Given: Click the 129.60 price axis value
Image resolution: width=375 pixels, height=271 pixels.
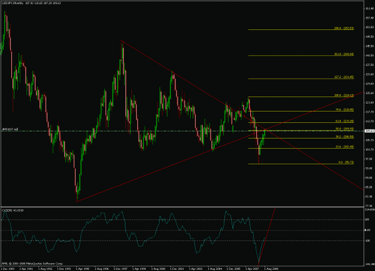Looking at the screenshot, I should coord(370,84).
